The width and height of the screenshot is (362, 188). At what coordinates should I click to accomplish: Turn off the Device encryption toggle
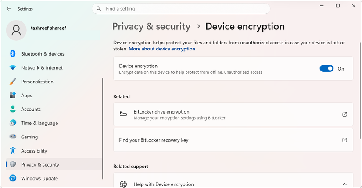point(326,68)
